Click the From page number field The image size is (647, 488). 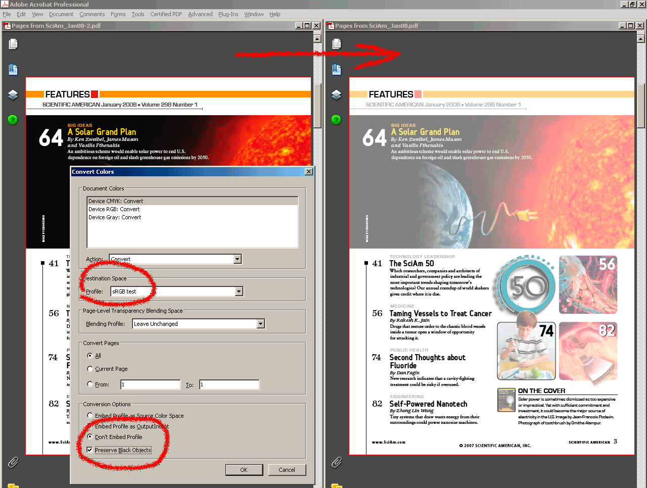tap(151, 384)
